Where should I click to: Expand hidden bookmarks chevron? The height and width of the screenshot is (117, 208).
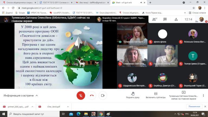pyautogui.click(x=185, y=13)
